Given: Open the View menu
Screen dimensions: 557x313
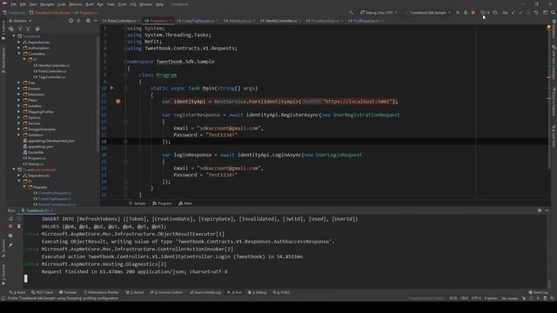Looking at the screenshot, I should pyautogui.click(x=33, y=4).
